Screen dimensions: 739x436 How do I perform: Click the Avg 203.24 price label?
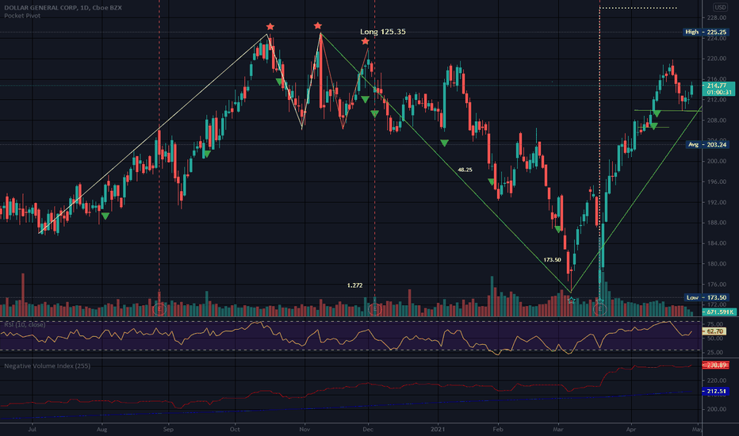[707, 145]
